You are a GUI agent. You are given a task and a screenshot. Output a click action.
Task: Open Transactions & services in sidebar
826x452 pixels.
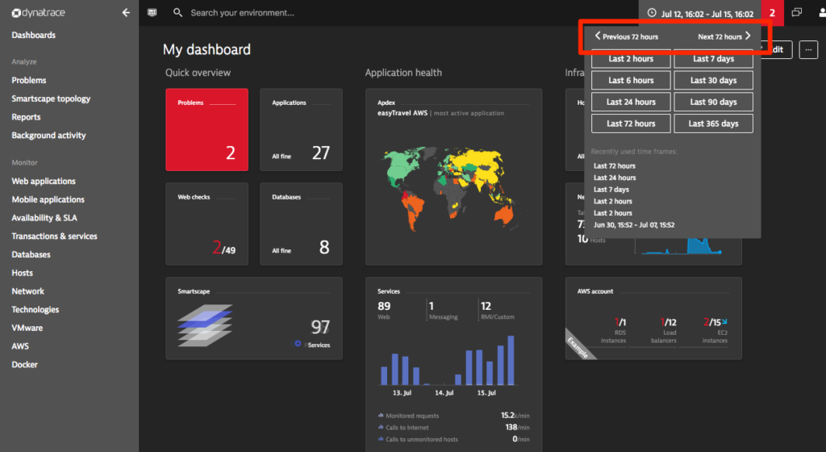(54, 236)
